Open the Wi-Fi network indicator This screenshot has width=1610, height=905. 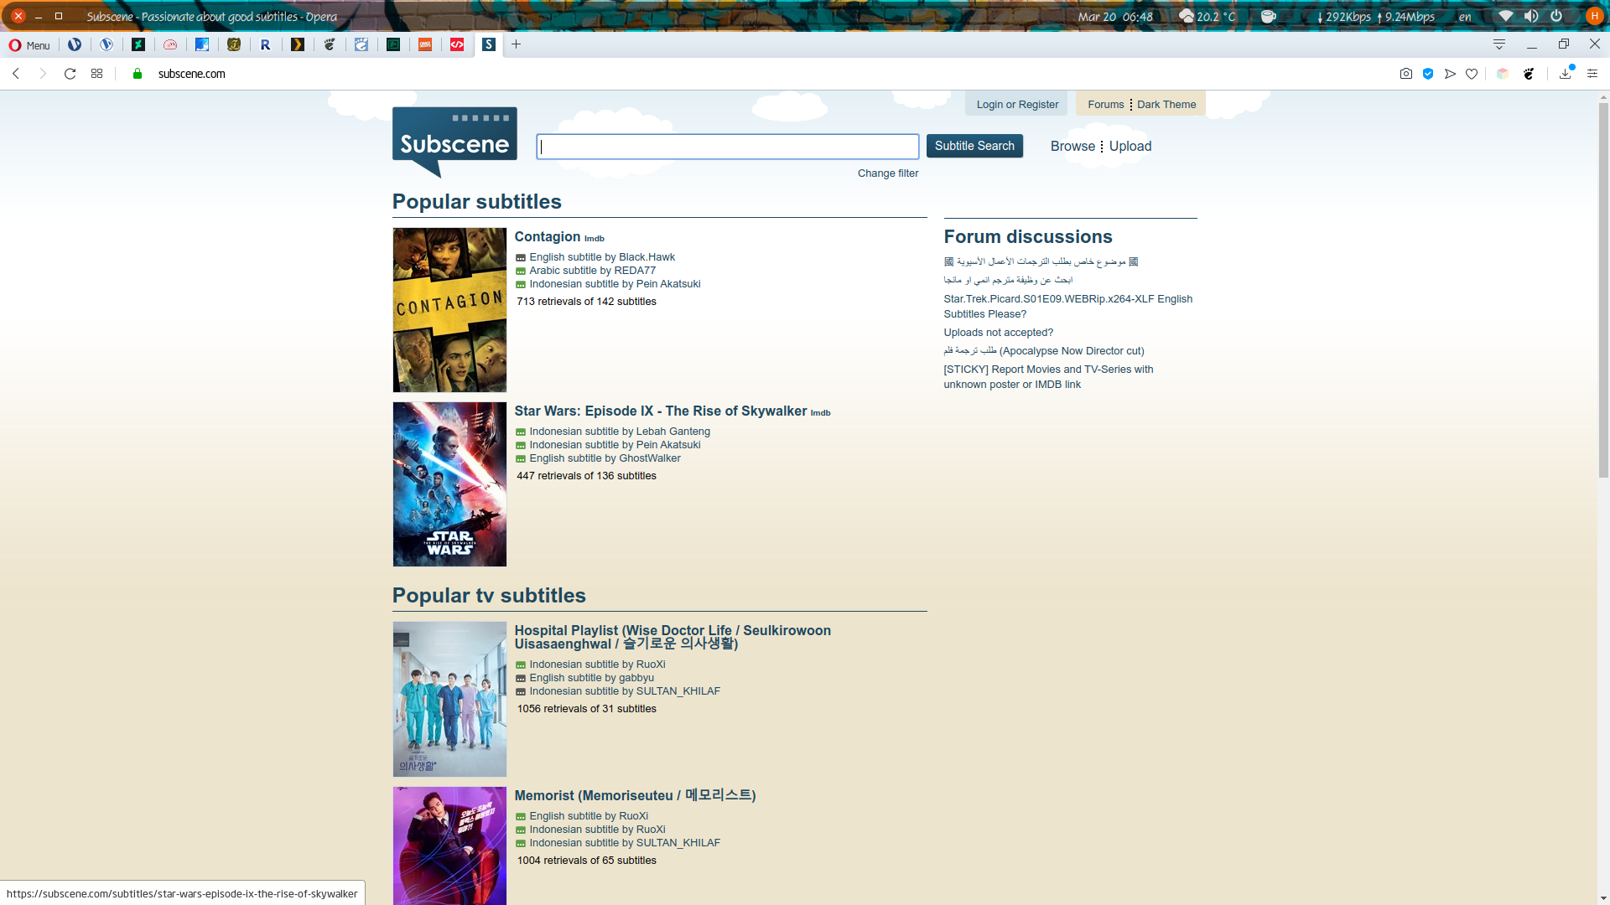(x=1506, y=16)
